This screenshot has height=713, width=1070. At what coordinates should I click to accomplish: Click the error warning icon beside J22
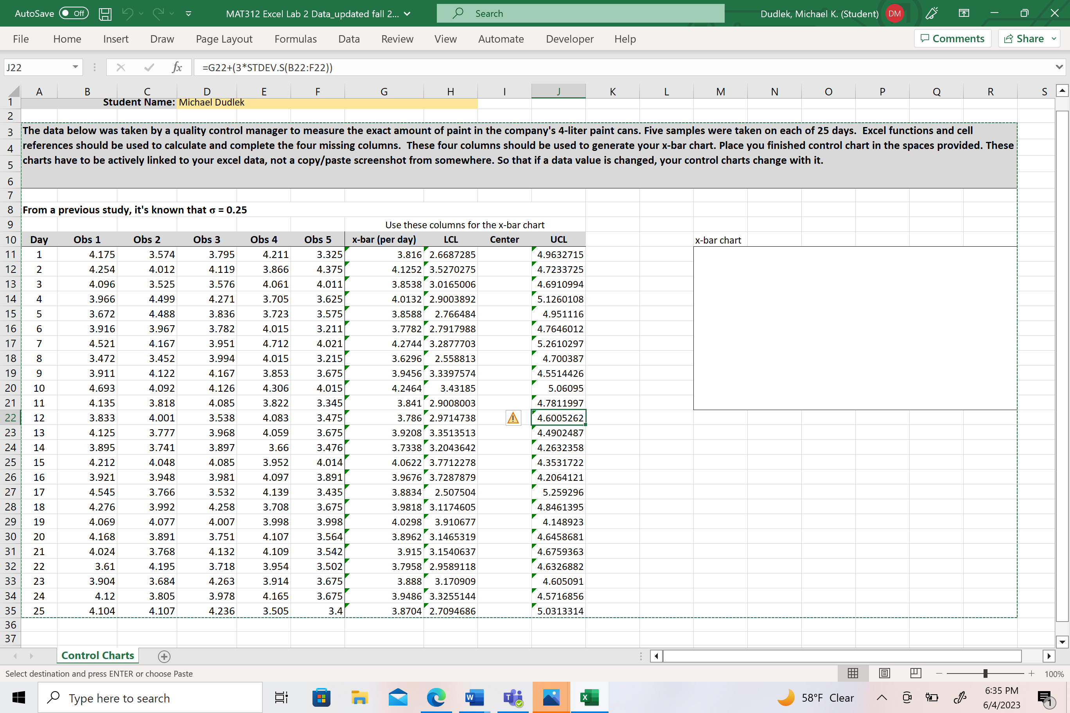(x=513, y=418)
